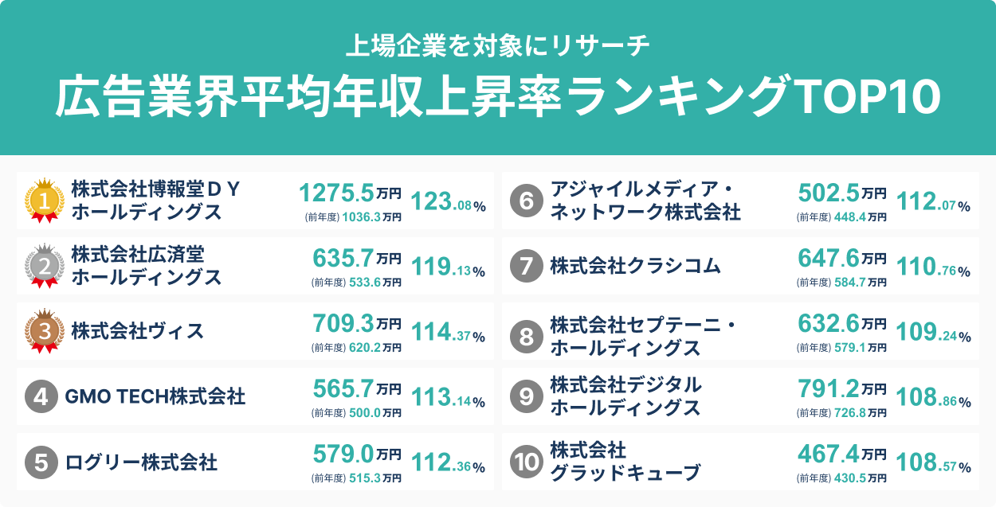The width and height of the screenshot is (996, 507).
Task: Click the bronze third-place medal icon
Action: click(45, 330)
